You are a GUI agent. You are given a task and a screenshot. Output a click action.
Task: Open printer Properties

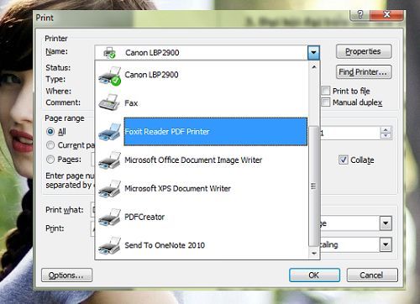(x=364, y=51)
